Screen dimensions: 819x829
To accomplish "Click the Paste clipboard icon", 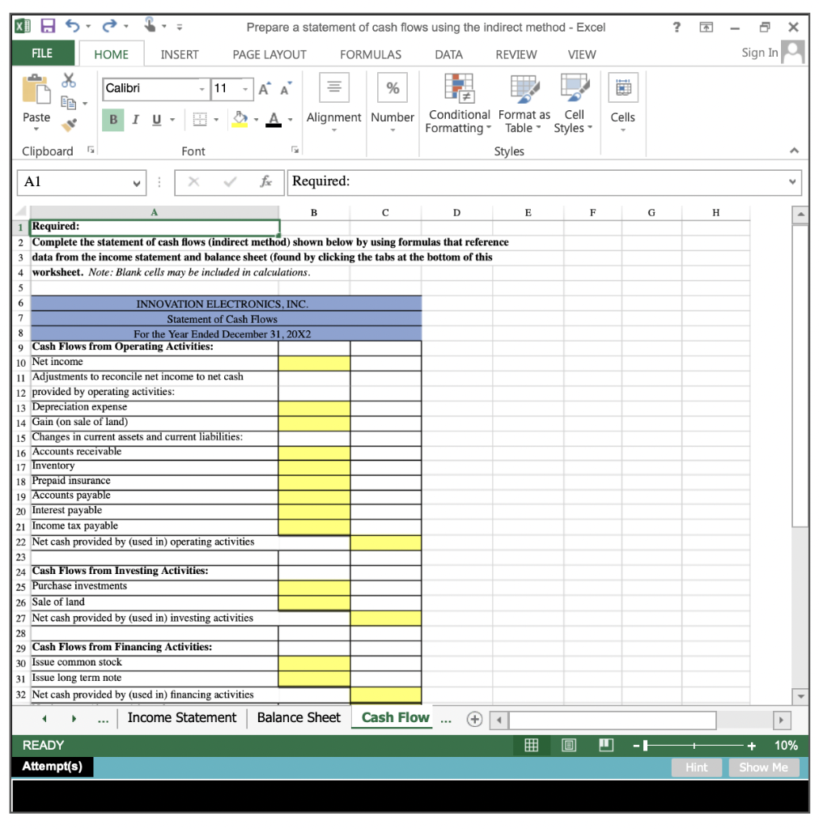I will click(36, 89).
